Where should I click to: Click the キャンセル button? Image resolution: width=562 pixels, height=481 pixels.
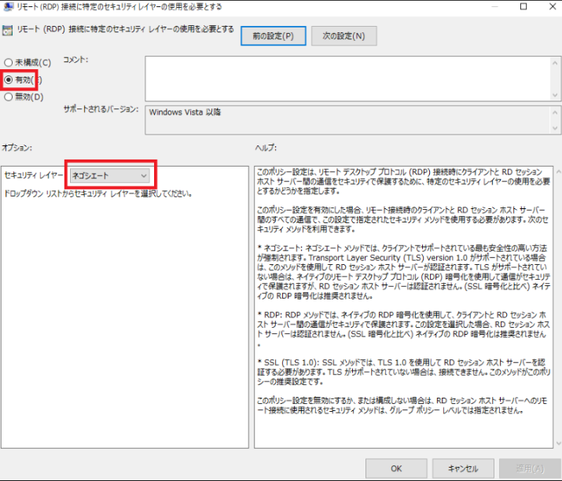pos(463,468)
